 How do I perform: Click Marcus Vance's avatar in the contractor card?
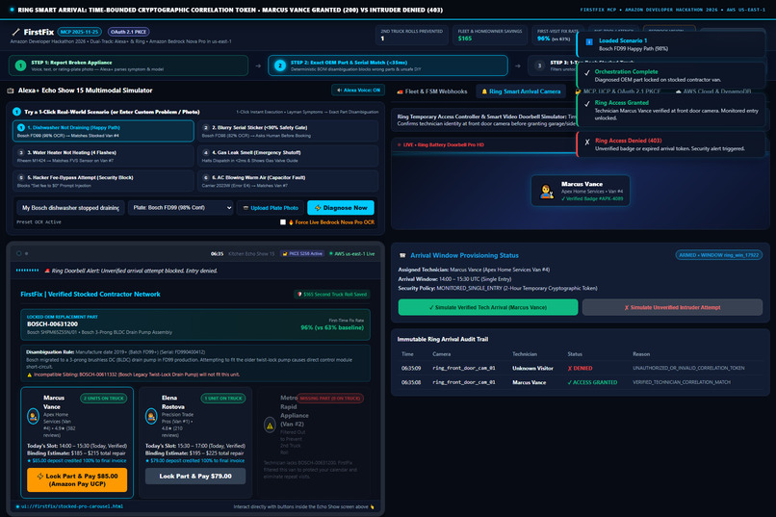(x=33, y=416)
